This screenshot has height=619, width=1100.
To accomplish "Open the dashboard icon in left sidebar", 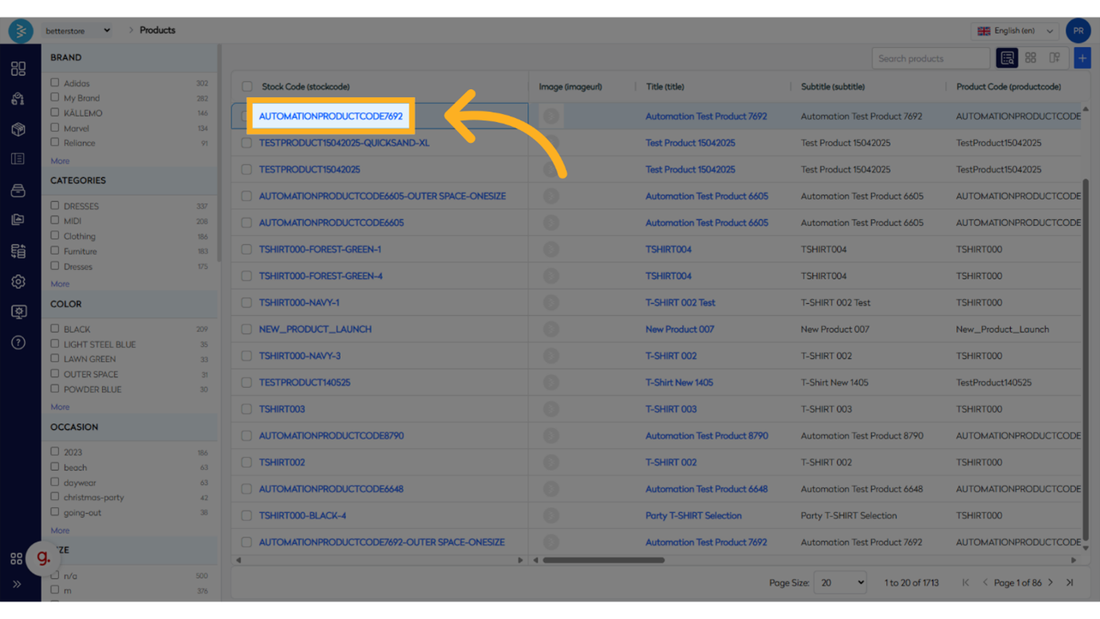I will click(18, 69).
